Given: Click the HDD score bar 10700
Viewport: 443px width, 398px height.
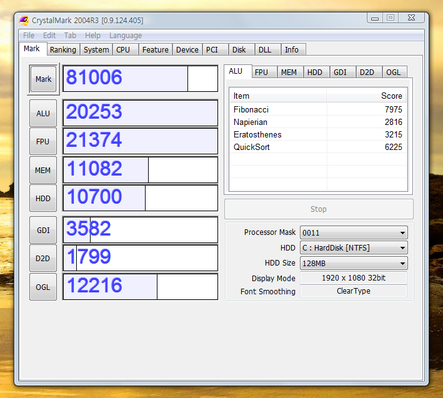Looking at the screenshot, I should [x=141, y=198].
